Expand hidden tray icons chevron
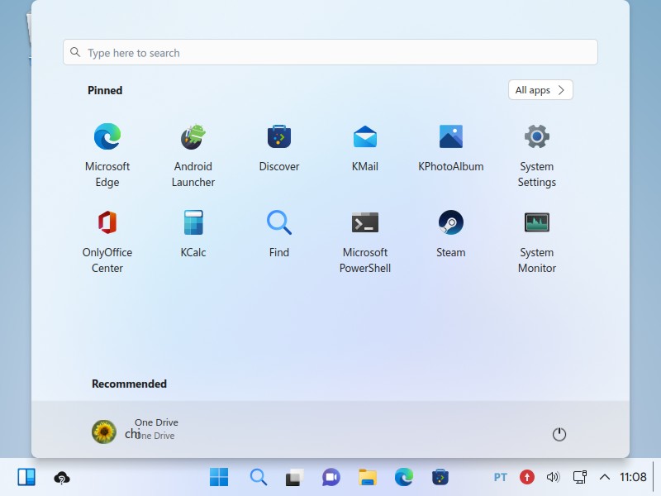This screenshot has height=496, width=661. pyautogui.click(x=605, y=478)
